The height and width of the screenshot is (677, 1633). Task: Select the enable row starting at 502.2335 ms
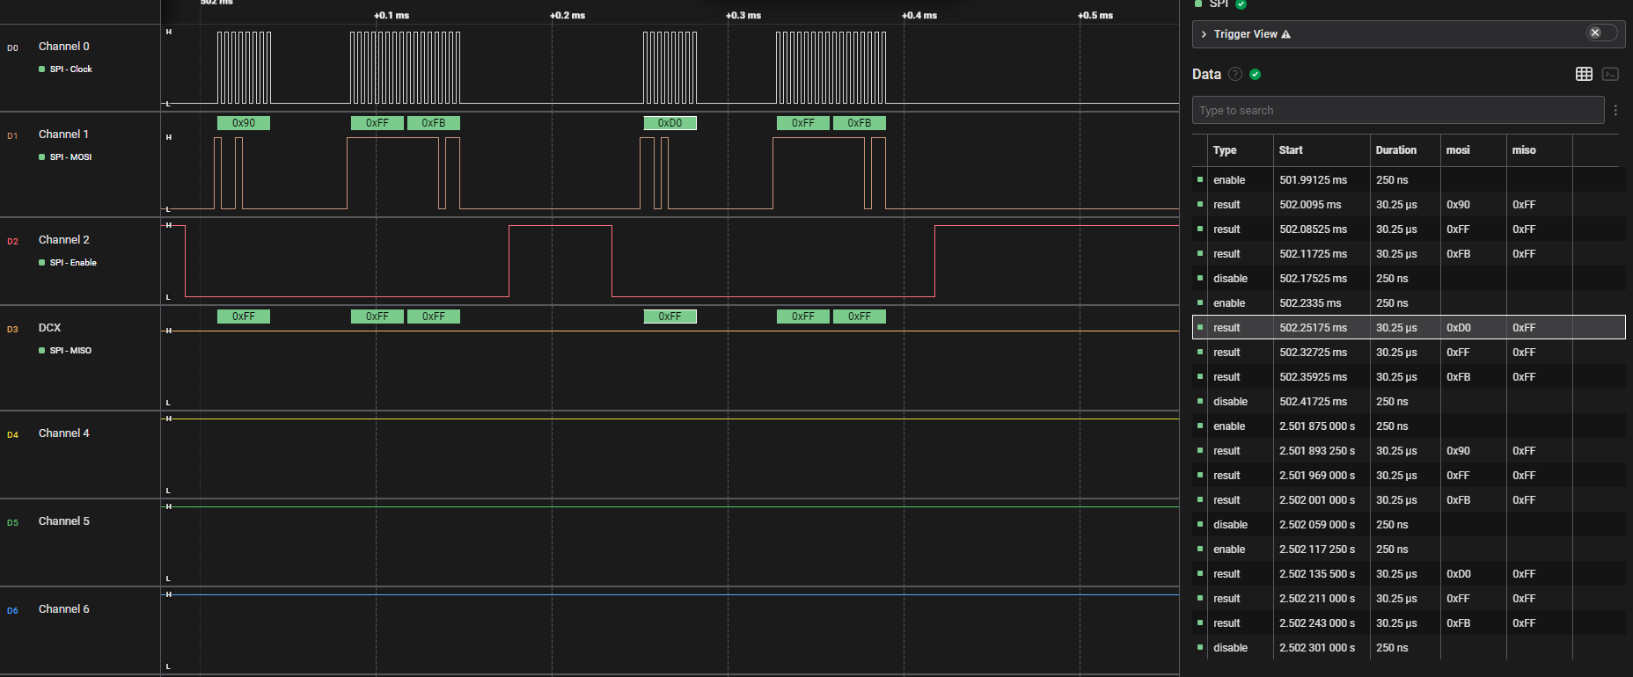(x=1409, y=302)
